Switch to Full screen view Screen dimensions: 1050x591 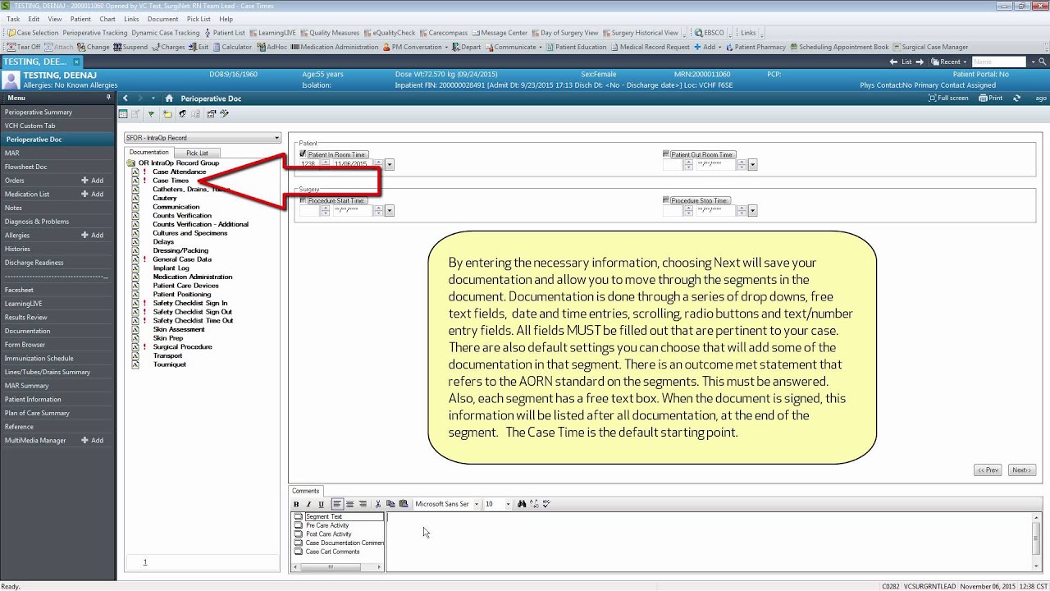click(948, 98)
